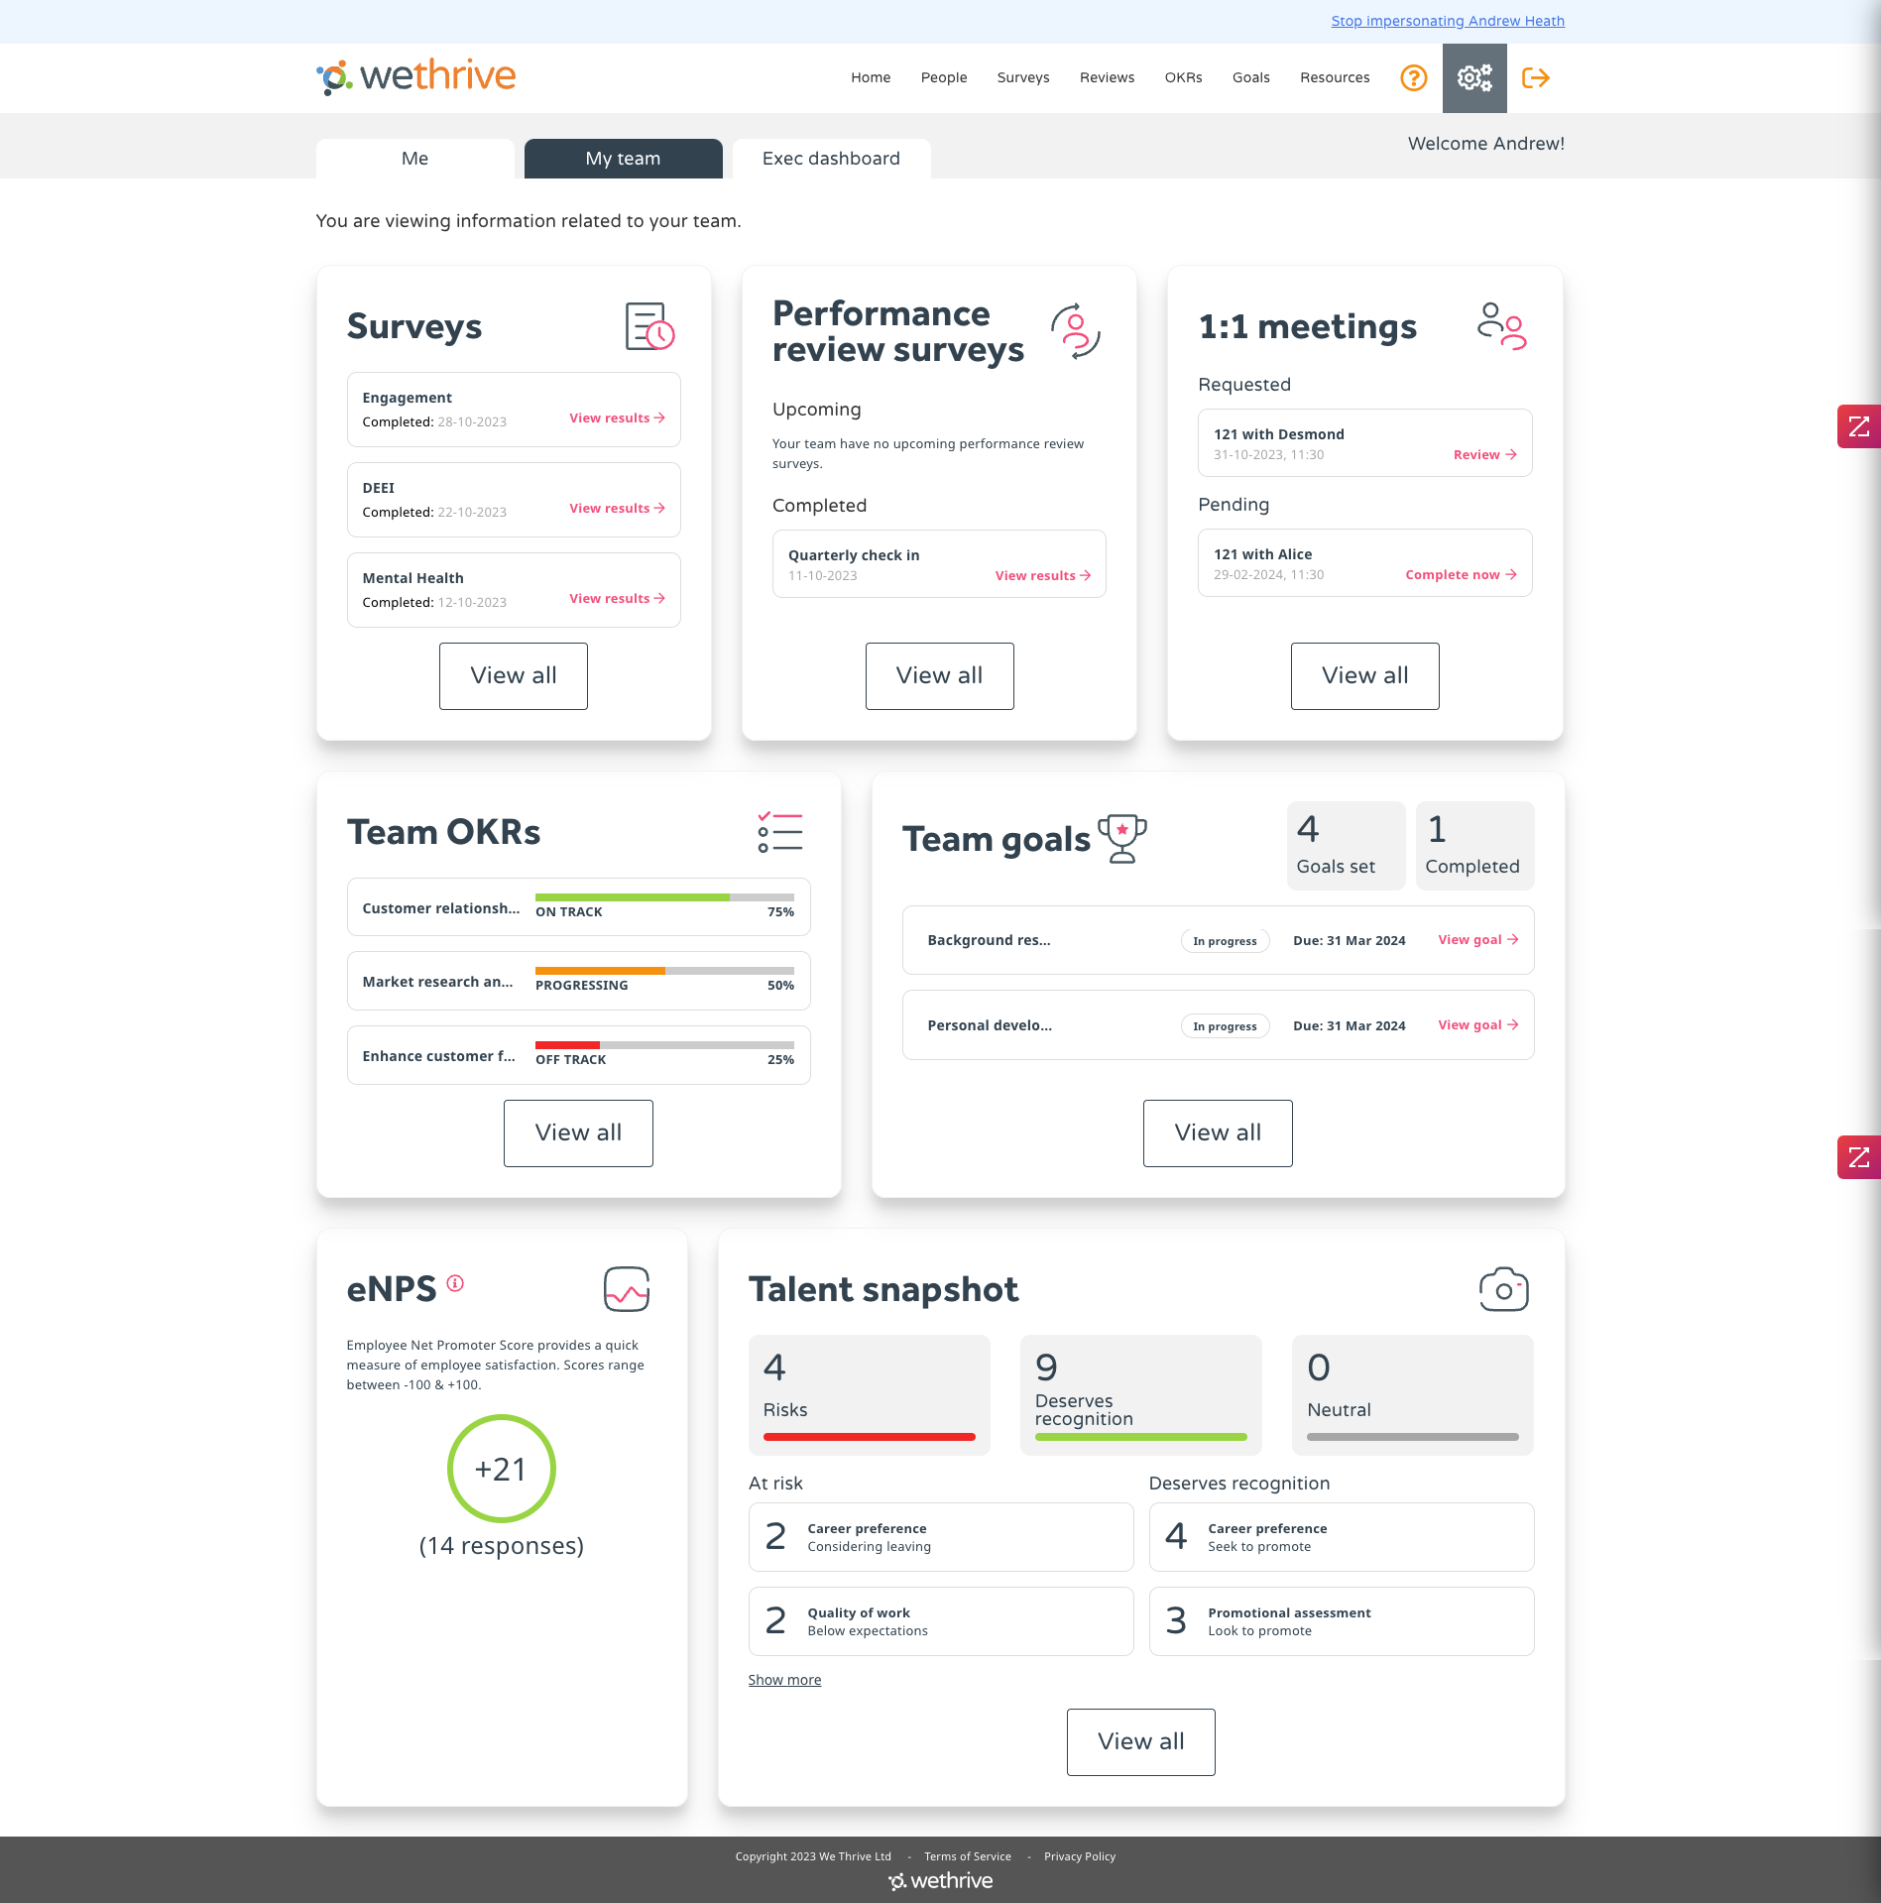Expand Show more in Talent snapshot

pos(784,1679)
